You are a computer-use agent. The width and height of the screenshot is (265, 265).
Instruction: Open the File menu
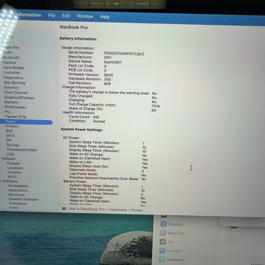click(52, 15)
